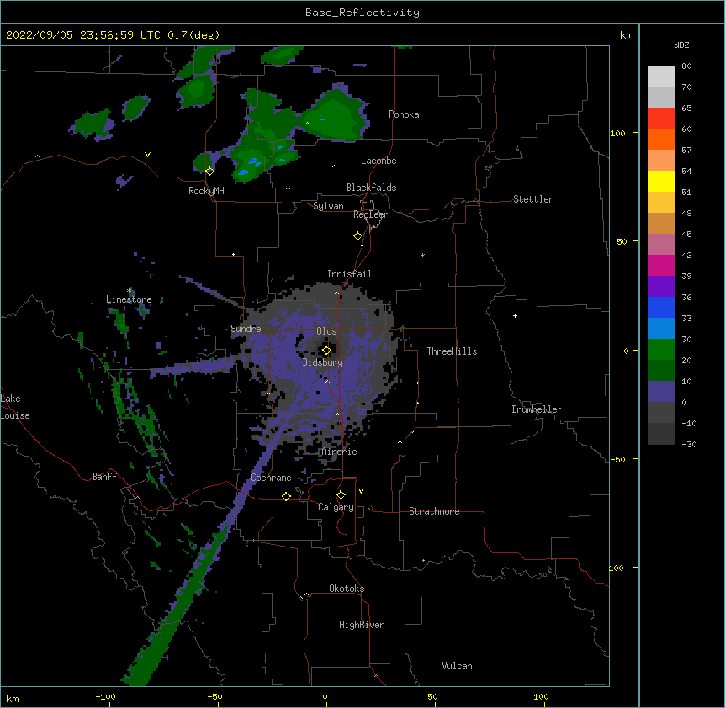This screenshot has height=708, width=725.
Task: Click the RedDeer city label
Action: [x=370, y=214]
